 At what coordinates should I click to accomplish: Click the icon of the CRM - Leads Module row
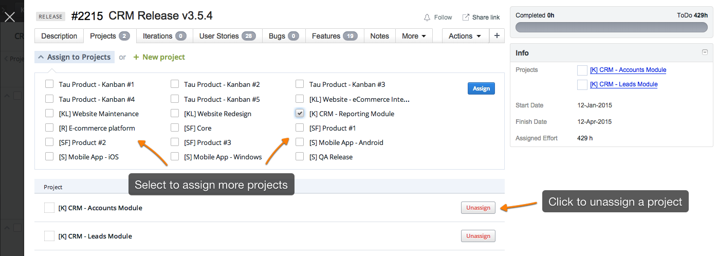coord(49,236)
